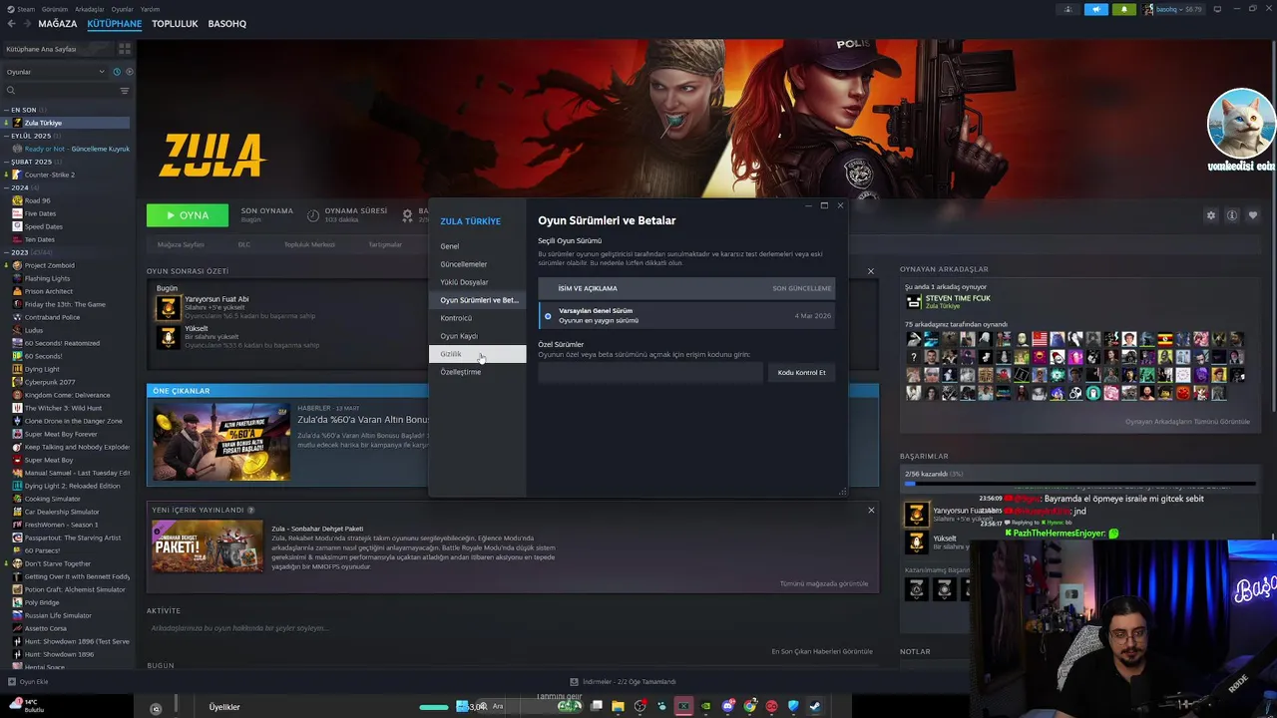1277x718 pixels.
Task: Open the Gizlilik properties section
Action: pos(477,354)
